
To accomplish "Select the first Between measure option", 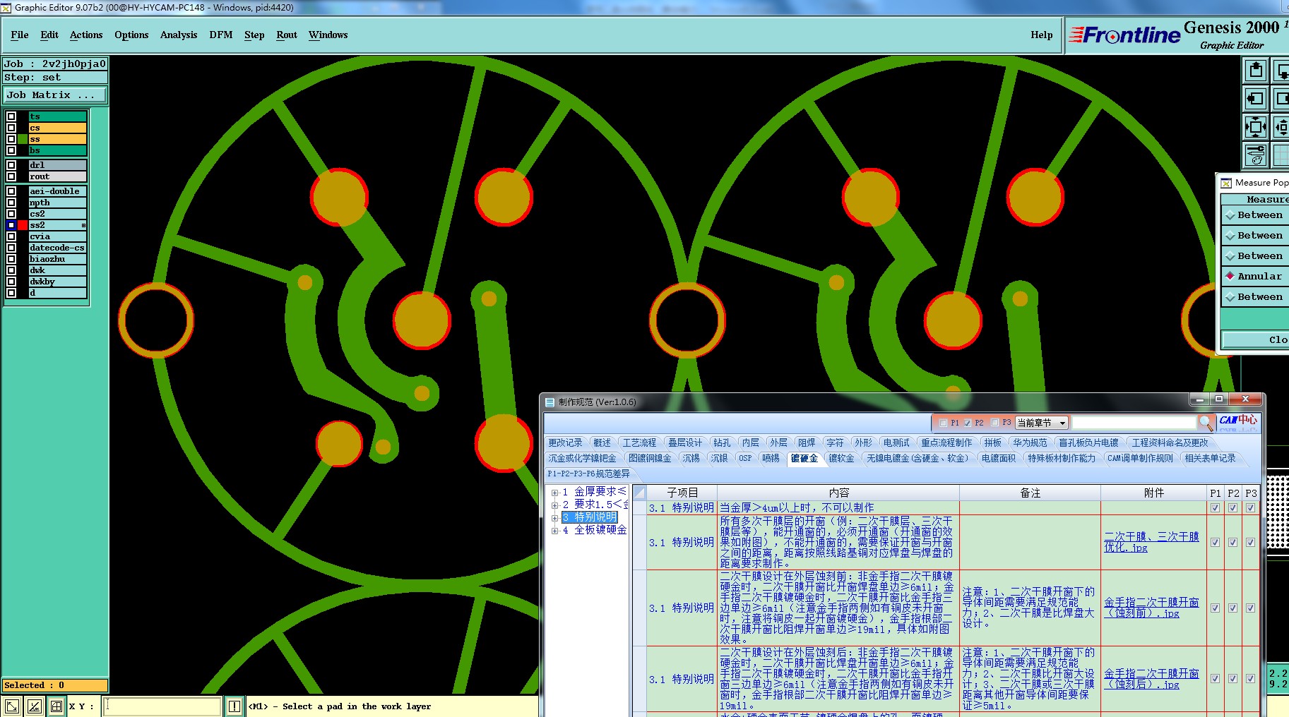I will click(1230, 215).
